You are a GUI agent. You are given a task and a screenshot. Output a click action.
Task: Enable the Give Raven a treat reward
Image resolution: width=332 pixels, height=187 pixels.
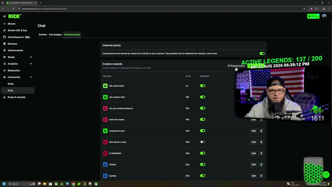[203, 142]
